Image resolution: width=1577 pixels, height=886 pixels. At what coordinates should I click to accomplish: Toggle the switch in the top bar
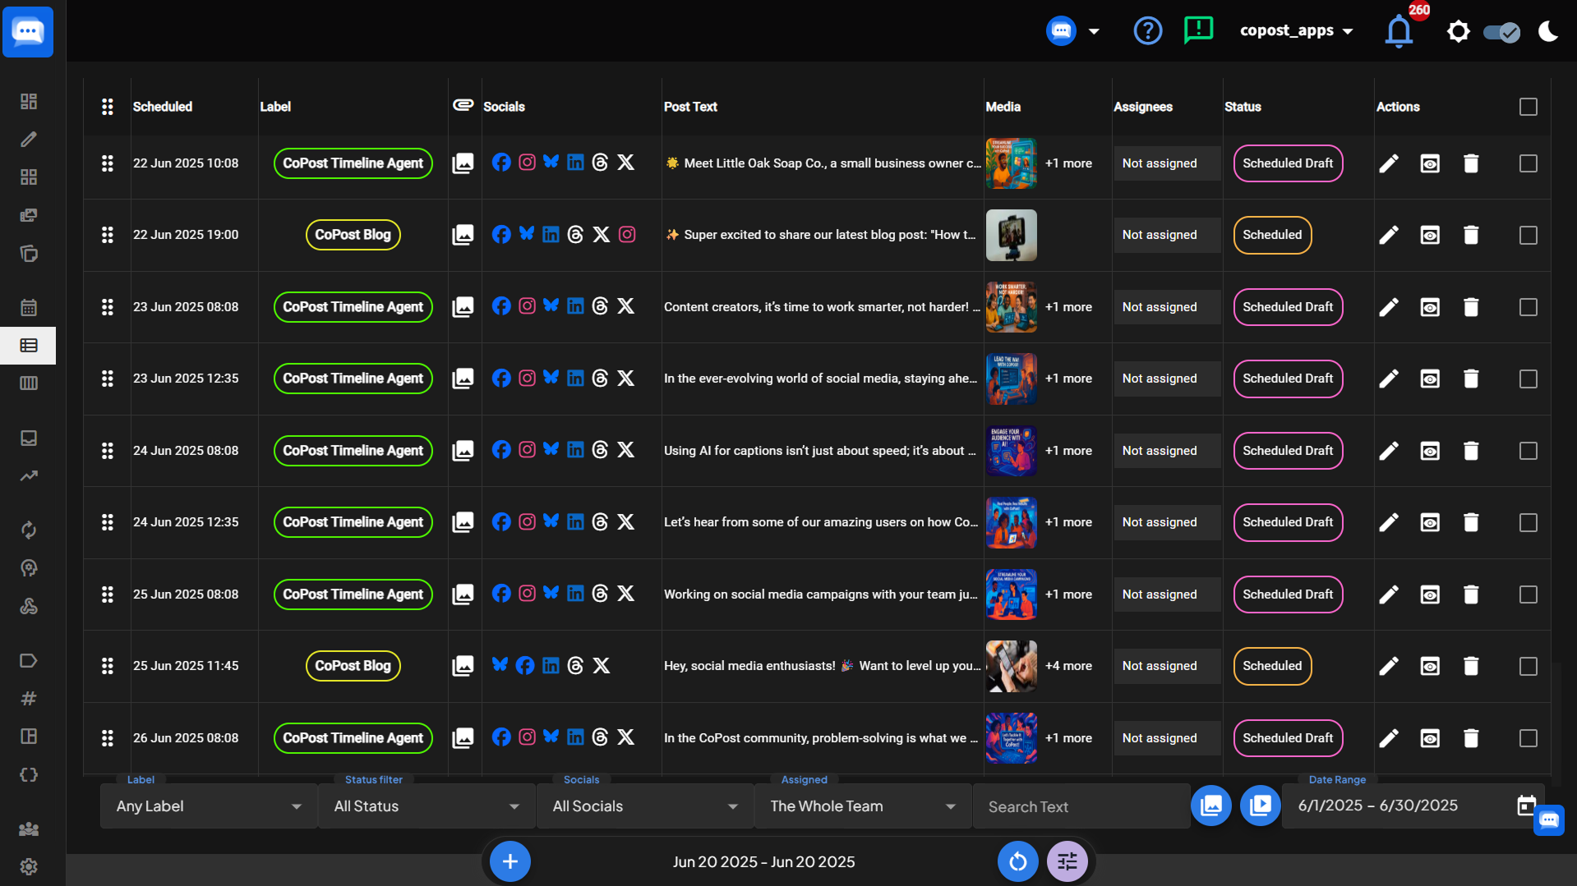1501,32
